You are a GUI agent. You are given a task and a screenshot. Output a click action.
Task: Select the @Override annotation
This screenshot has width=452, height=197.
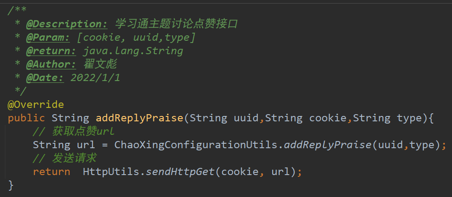click(36, 105)
